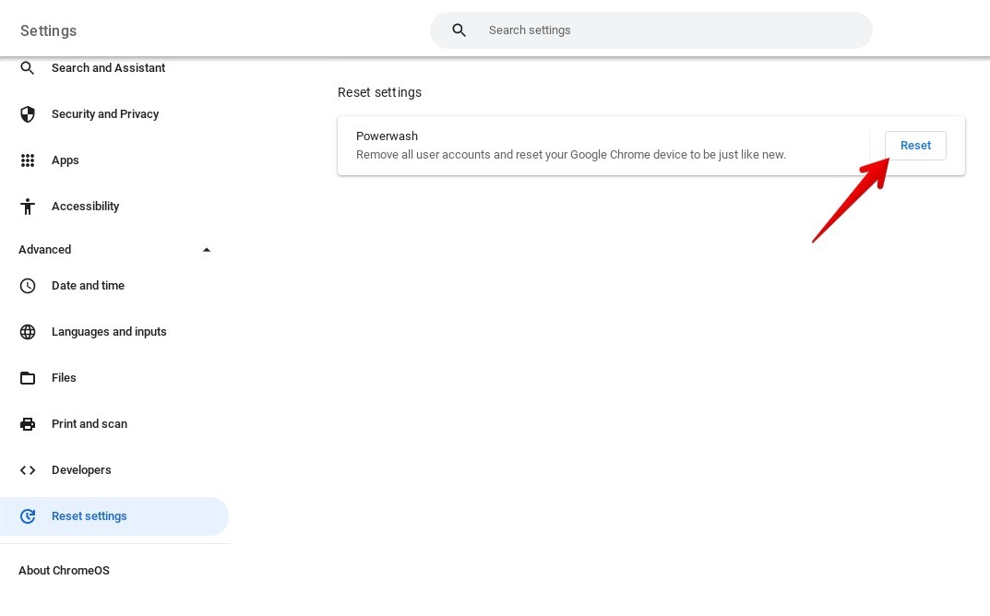Screen dimensions: 990x616
Task: Open Apps via the grid icon
Action: coord(28,160)
